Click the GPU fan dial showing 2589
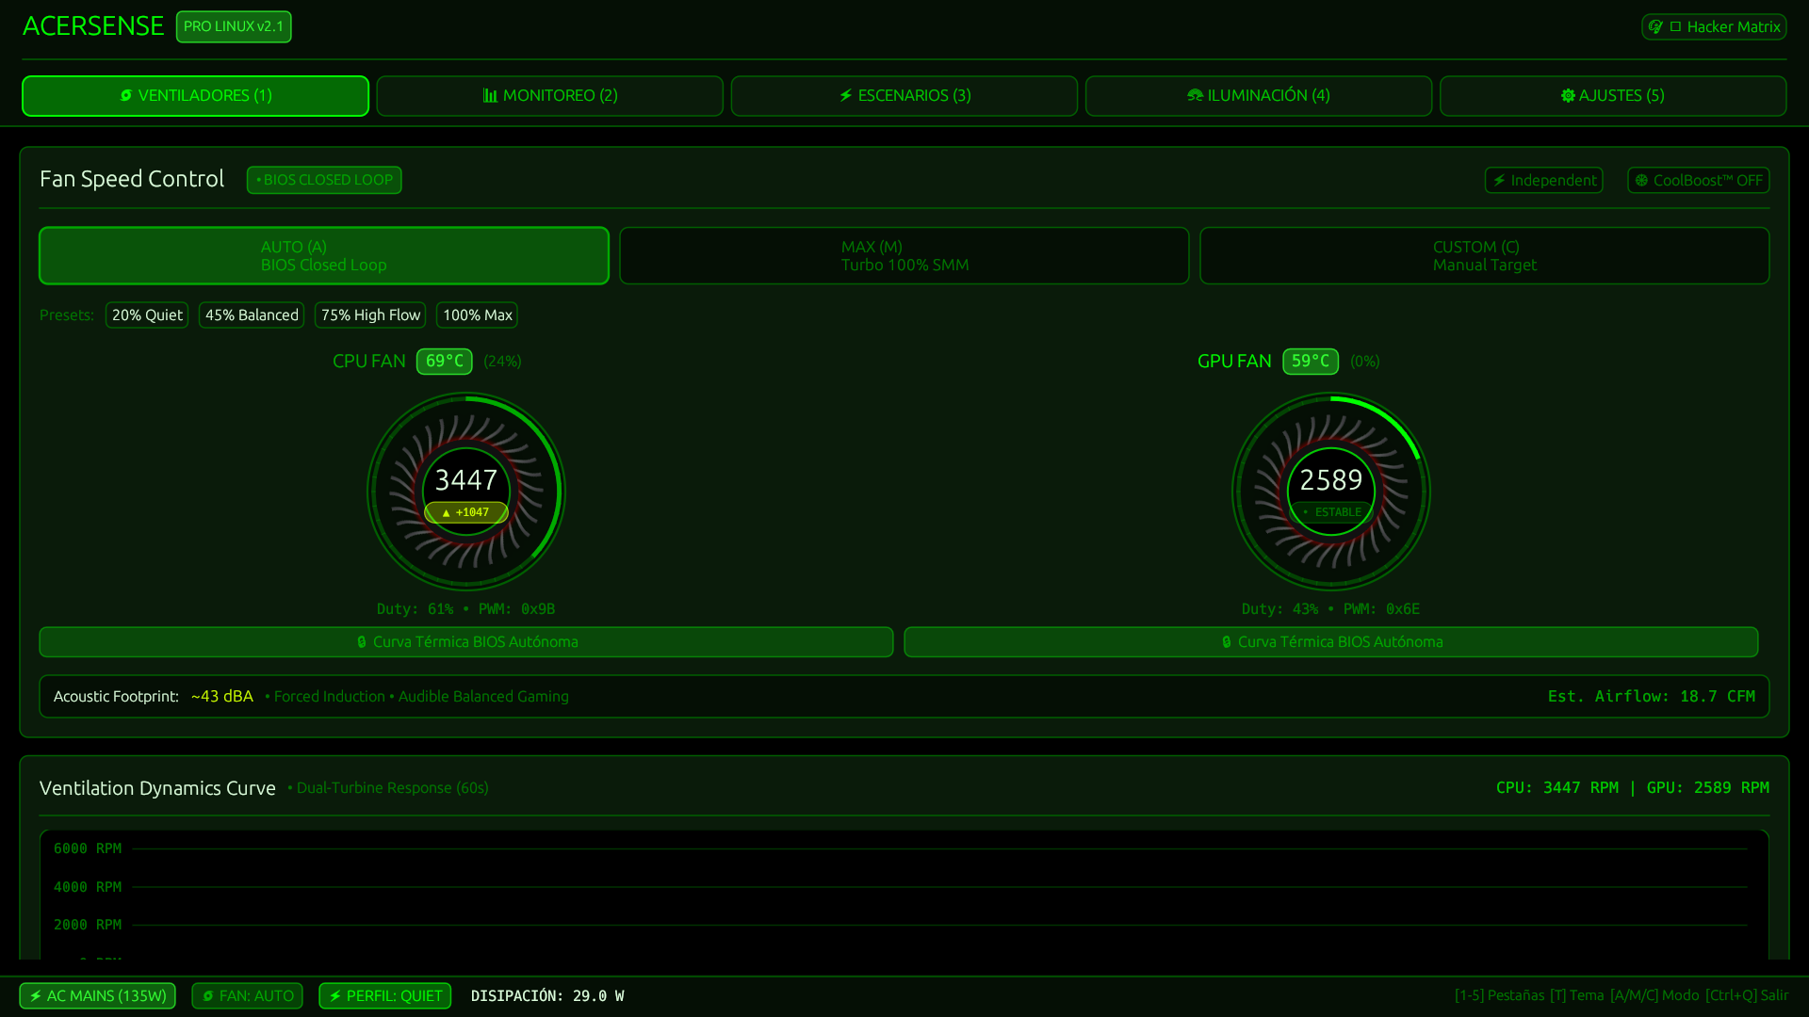 point(1331,492)
